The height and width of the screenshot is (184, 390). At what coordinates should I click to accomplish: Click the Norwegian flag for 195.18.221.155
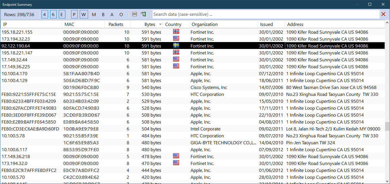point(176,32)
